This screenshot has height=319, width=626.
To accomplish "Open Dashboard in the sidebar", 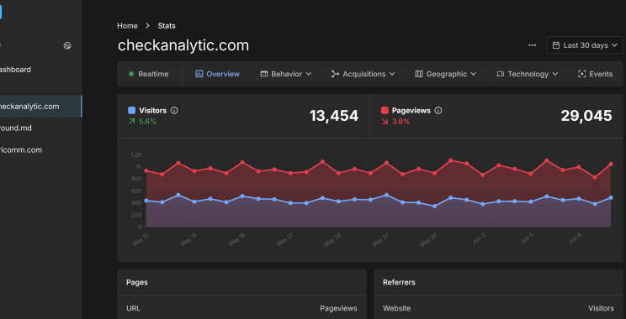I will (x=15, y=70).
